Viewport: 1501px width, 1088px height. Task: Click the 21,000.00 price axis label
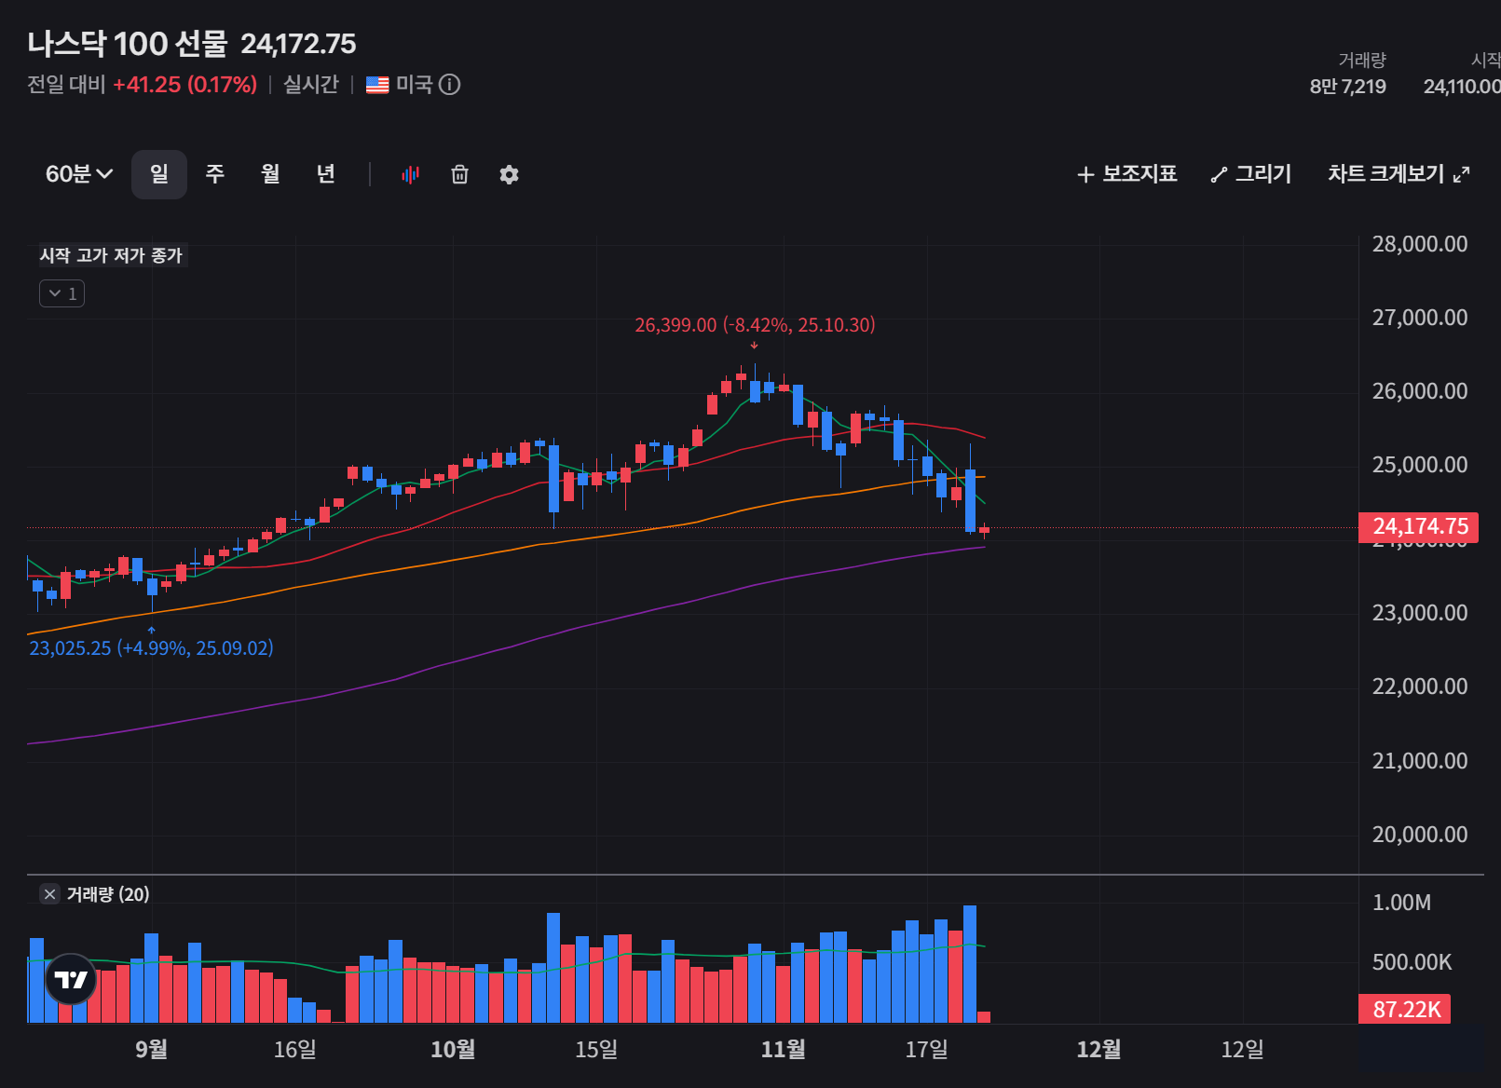pos(1419,761)
